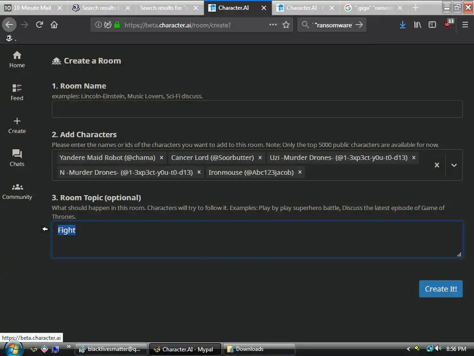This screenshot has height=356, width=474.
Task: Open the Chats sidebar item
Action: pyautogui.click(x=17, y=158)
